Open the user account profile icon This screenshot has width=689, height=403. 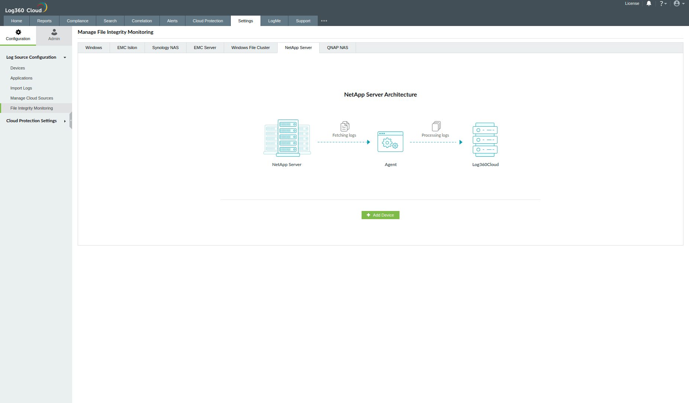point(676,3)
